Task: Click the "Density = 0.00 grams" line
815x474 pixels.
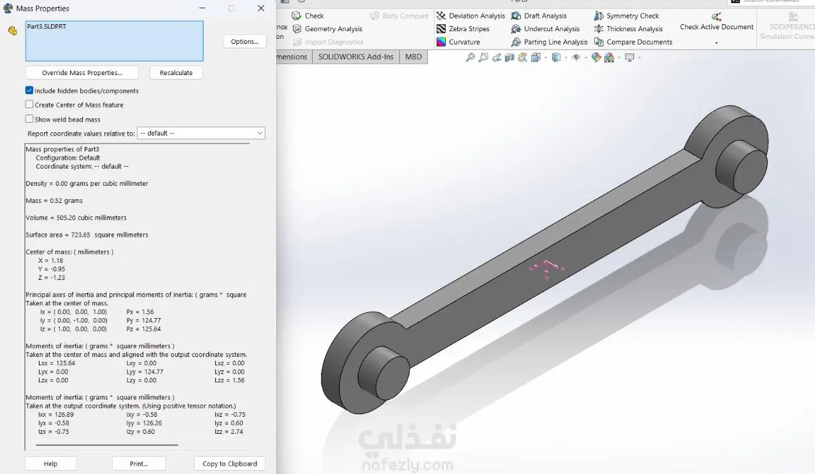Action: (87, 183)
